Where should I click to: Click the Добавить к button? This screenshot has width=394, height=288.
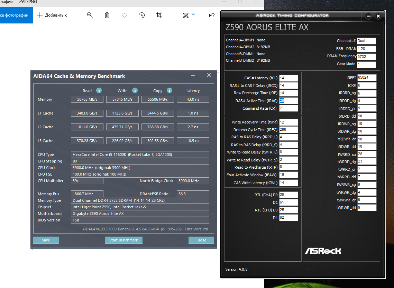point(52,15)
